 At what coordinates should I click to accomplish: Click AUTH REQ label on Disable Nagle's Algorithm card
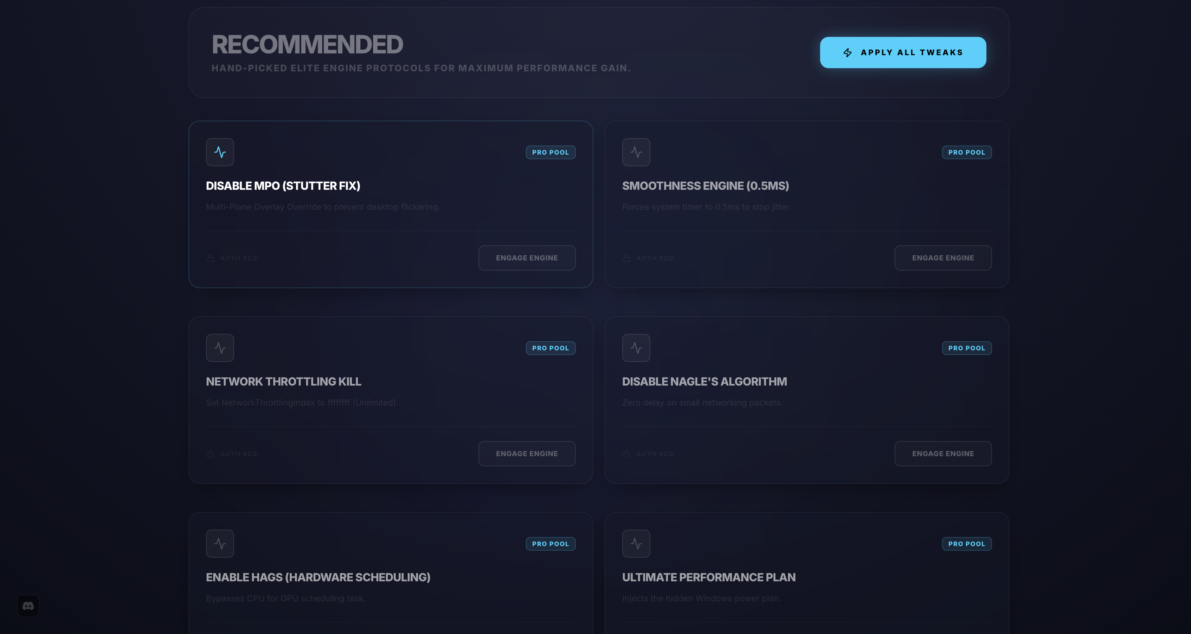coord(656,454)
